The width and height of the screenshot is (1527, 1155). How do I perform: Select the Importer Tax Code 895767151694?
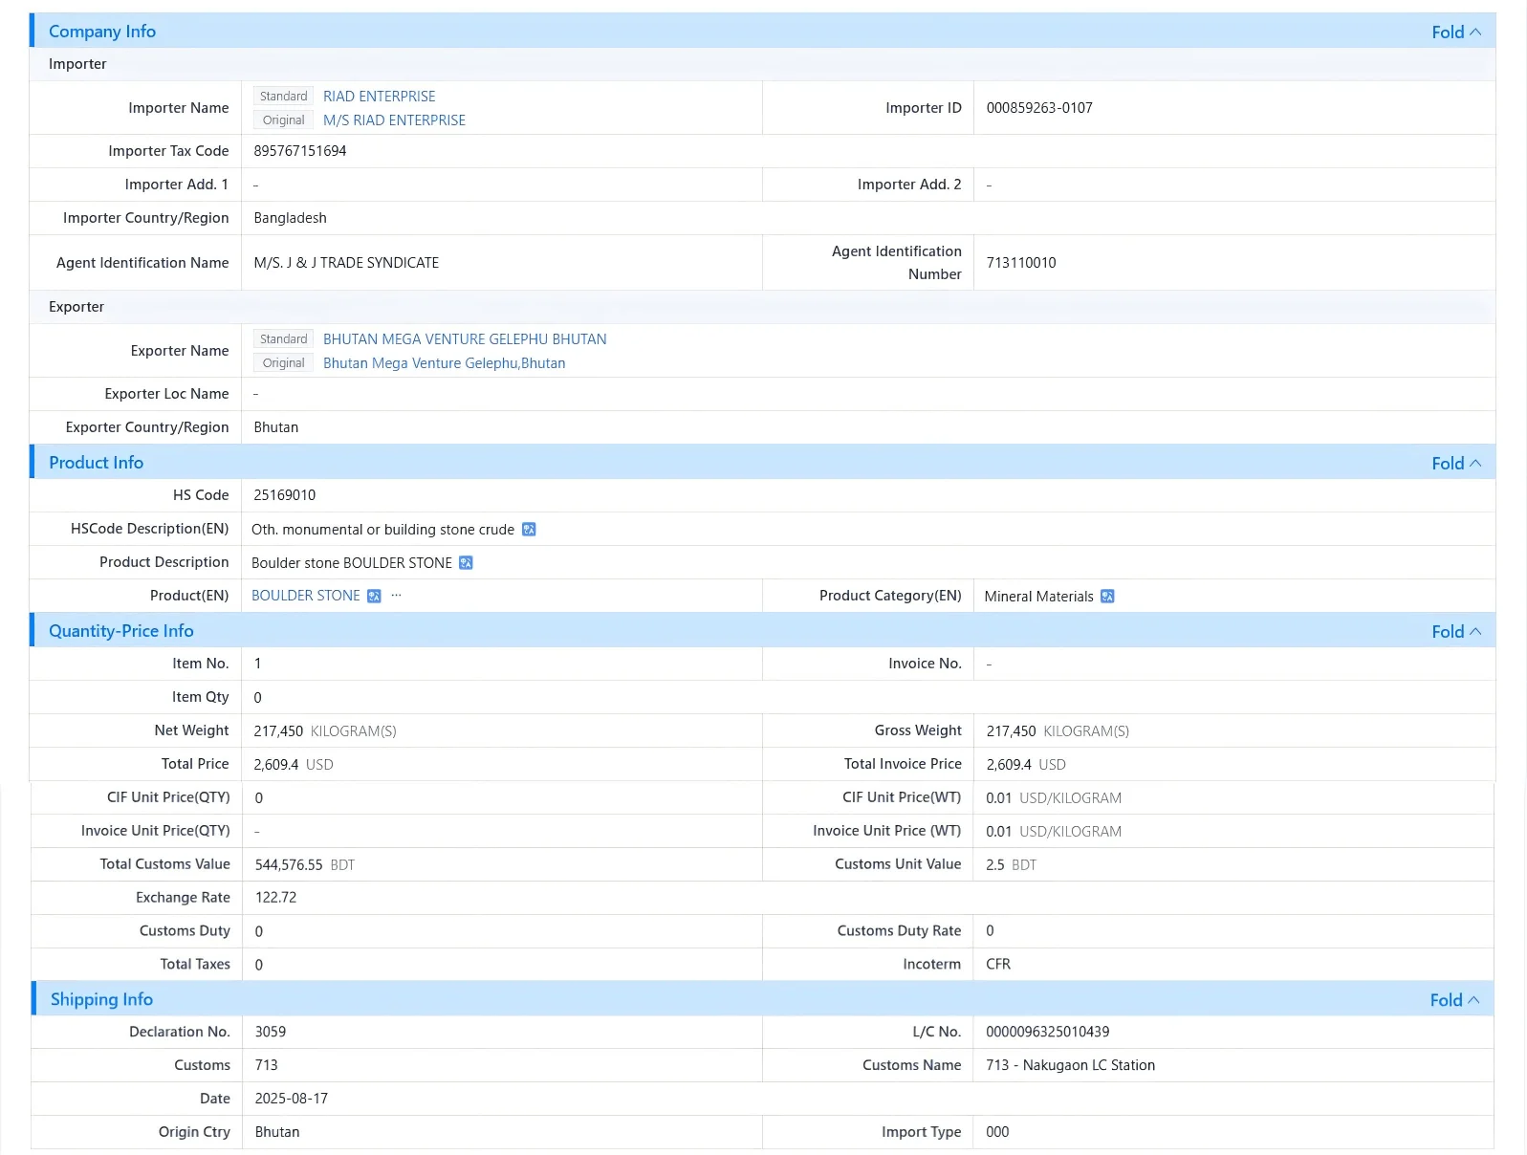point(300,151)
